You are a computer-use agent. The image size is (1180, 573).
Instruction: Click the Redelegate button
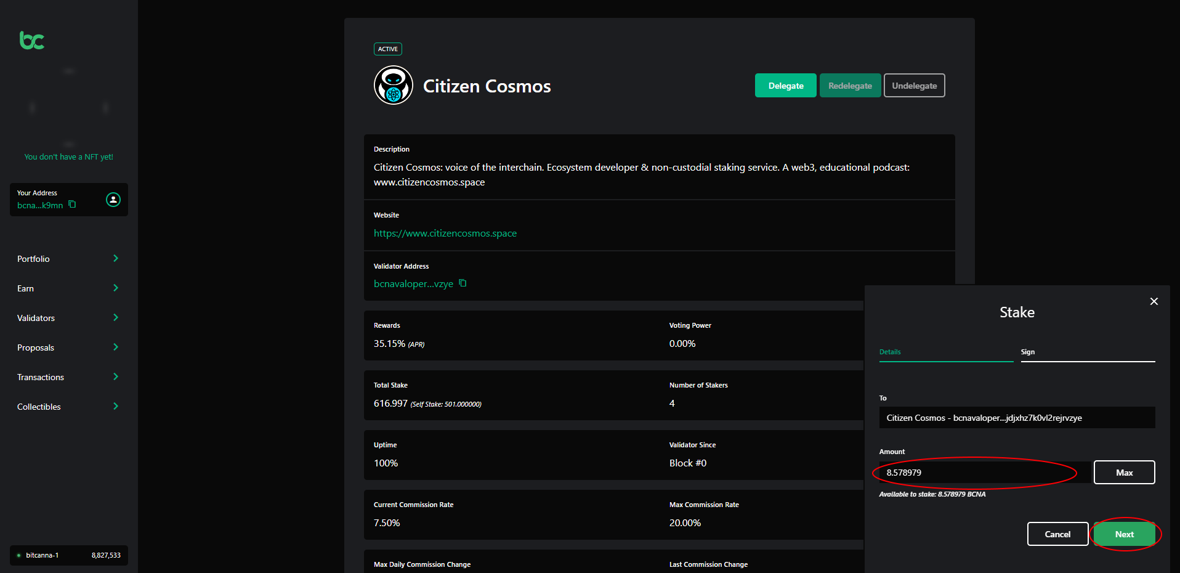coord(850,86)
